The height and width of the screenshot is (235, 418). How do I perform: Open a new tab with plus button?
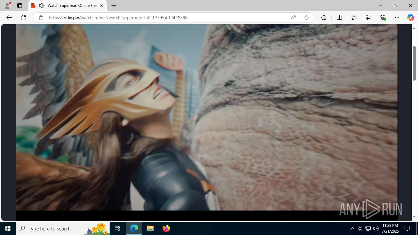pyautogui.click(x=114, y=6)
